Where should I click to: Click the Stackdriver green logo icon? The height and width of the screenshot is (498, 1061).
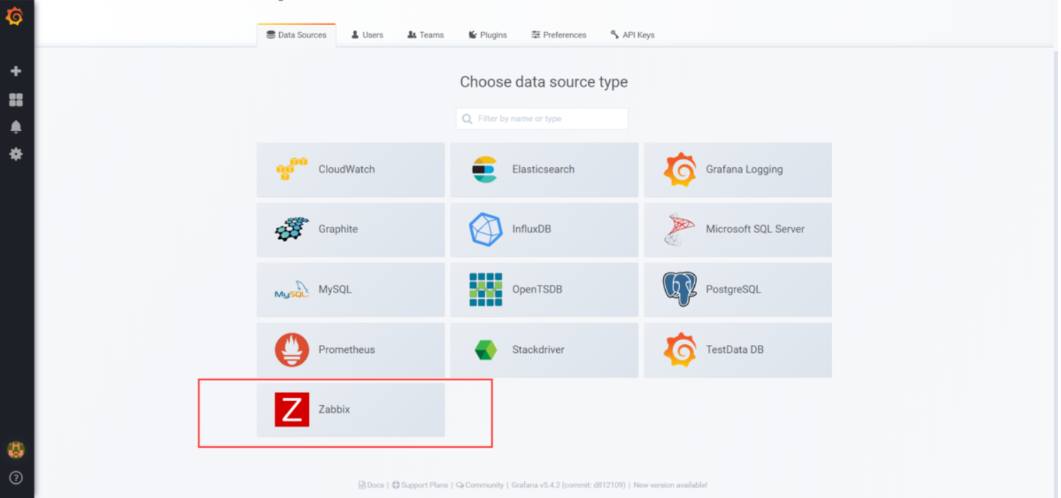point(485,350)
